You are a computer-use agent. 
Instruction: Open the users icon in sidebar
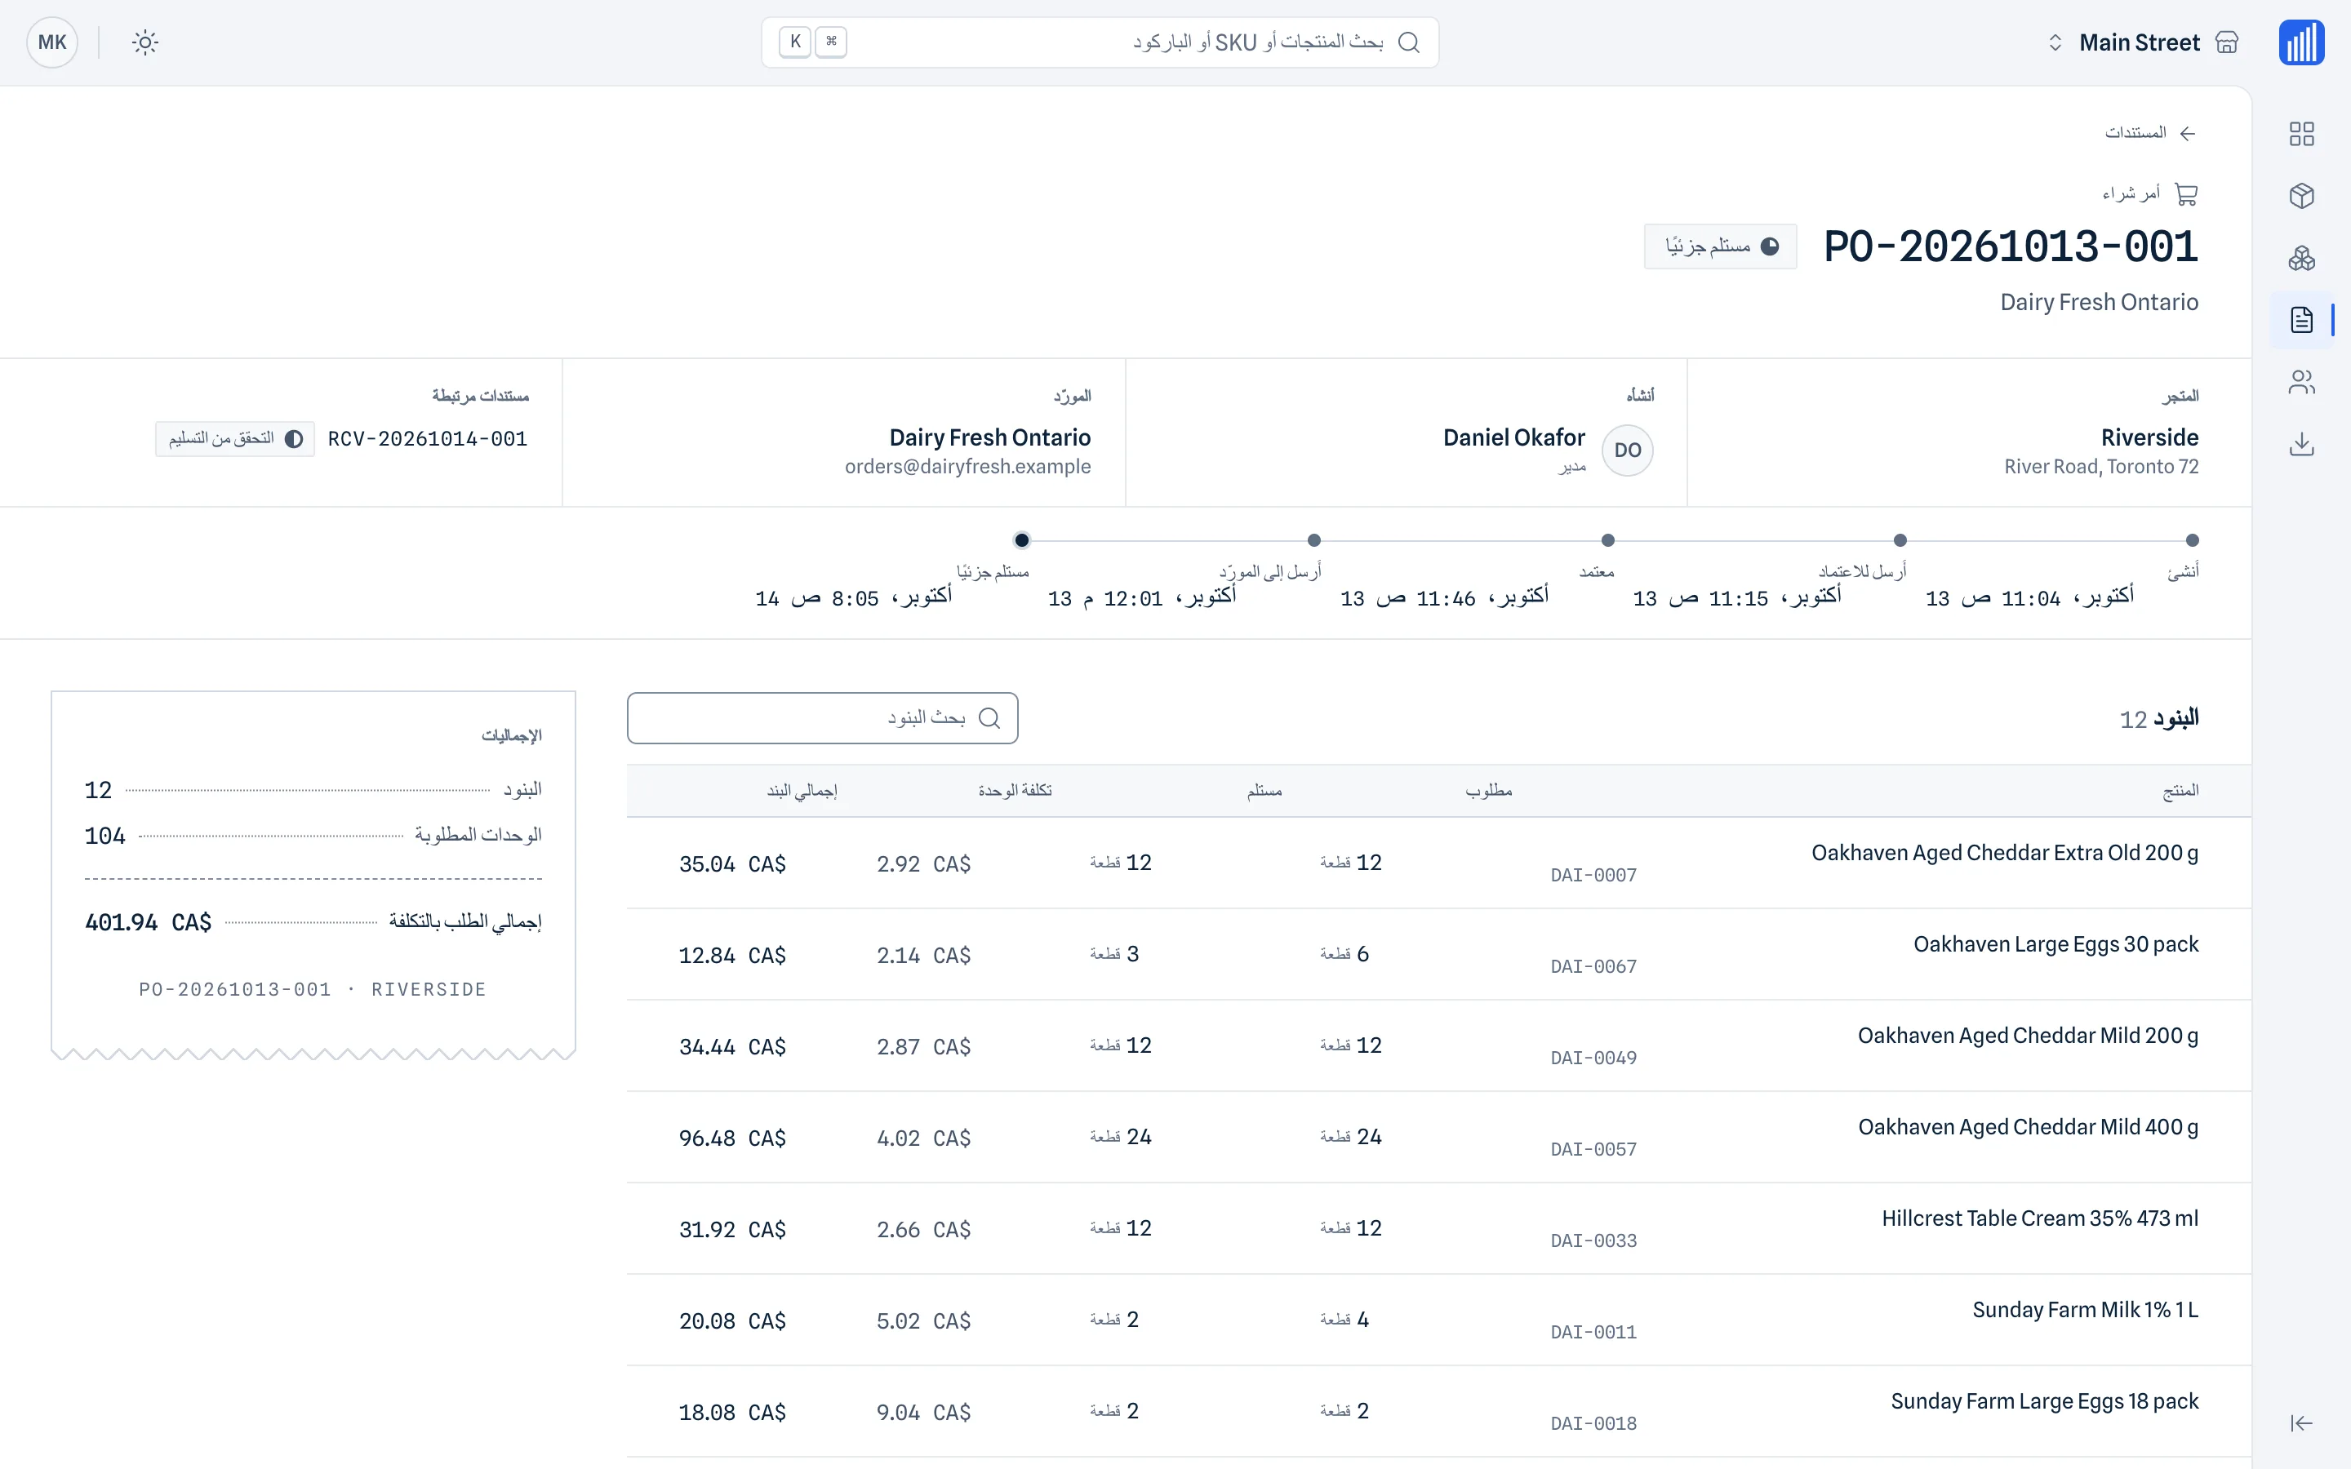(2301, 382)
